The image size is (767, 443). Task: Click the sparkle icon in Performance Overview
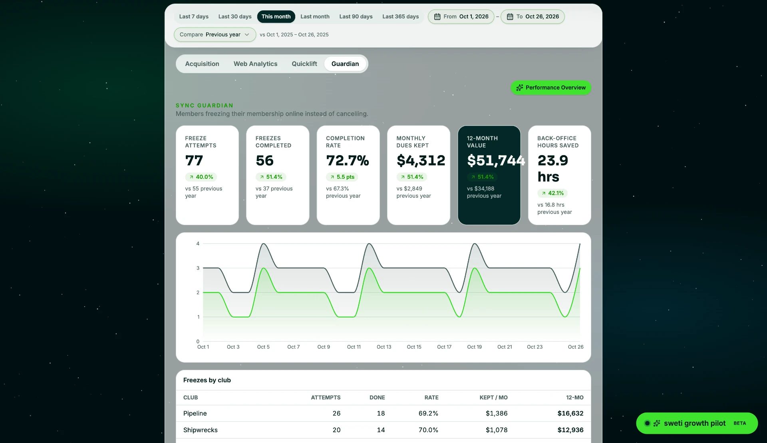tap(519, 88)
